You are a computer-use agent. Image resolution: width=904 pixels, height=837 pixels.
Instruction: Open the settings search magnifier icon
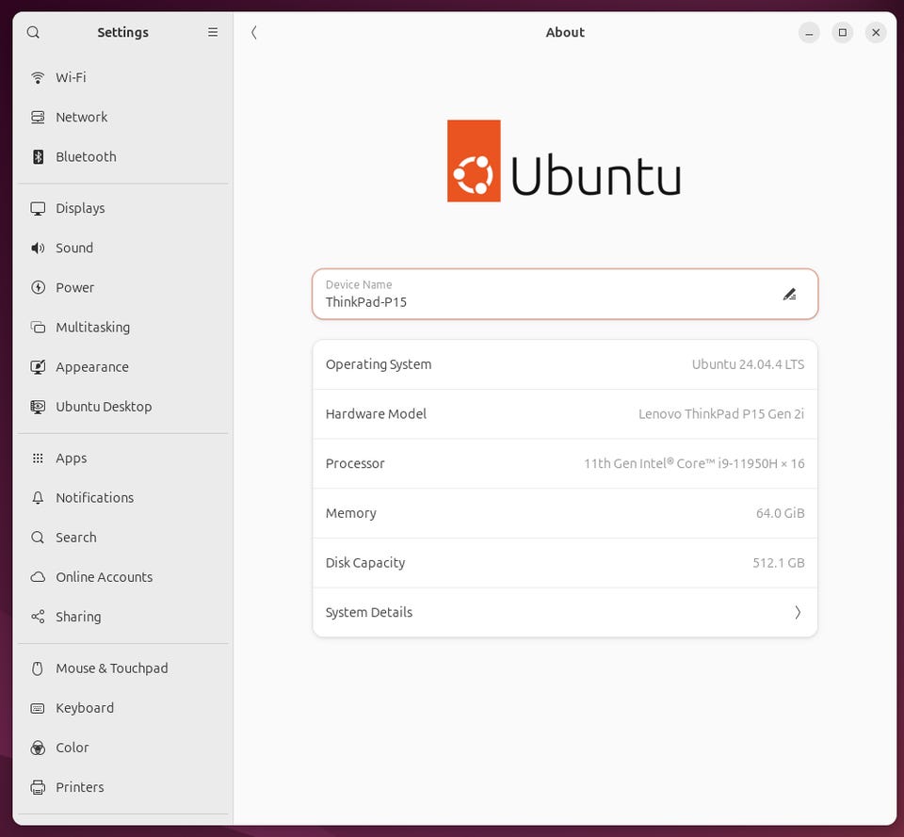(34, 32)
